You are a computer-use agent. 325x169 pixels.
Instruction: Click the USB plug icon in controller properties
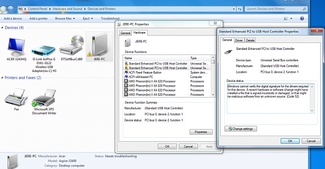(x=228, y=52)
